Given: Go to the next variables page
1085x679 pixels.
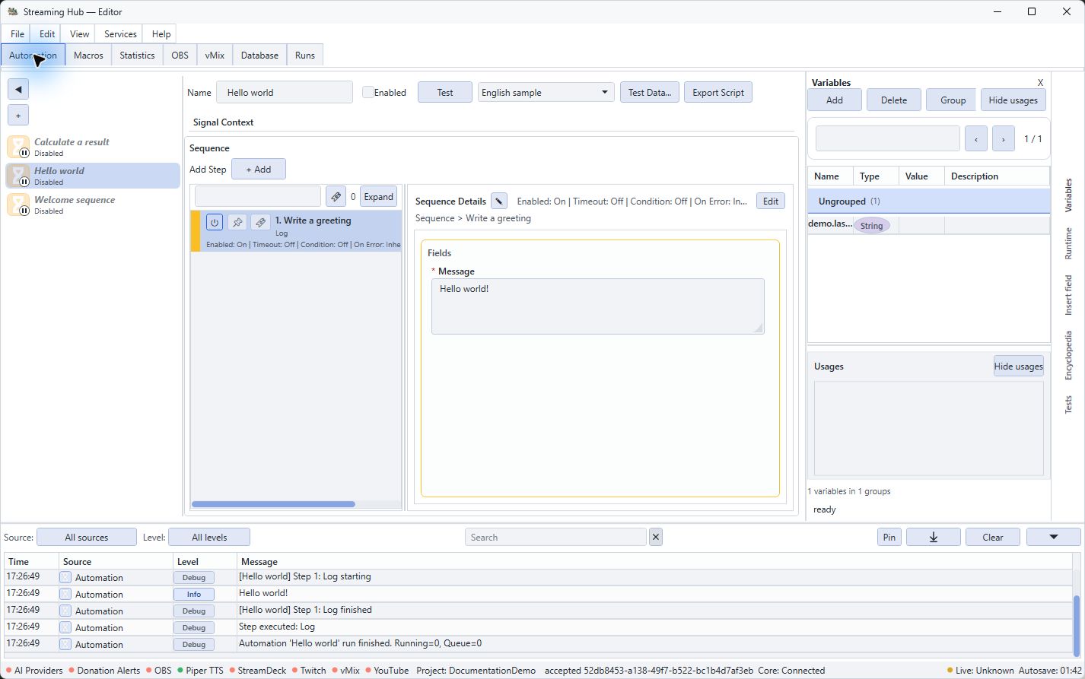Looking at the screenshot, I should click(1004, 138).
